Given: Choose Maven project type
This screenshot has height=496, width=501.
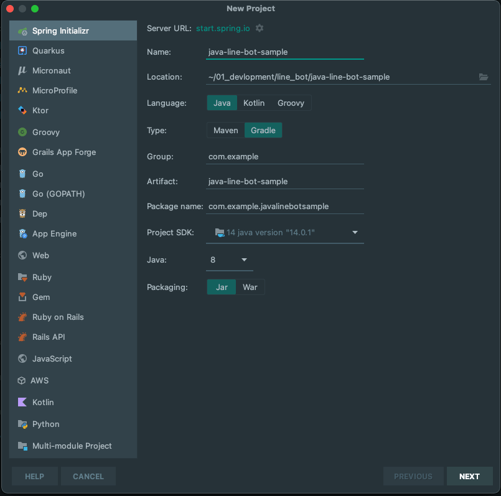Looking at the screenshot, I should point(226,131).
